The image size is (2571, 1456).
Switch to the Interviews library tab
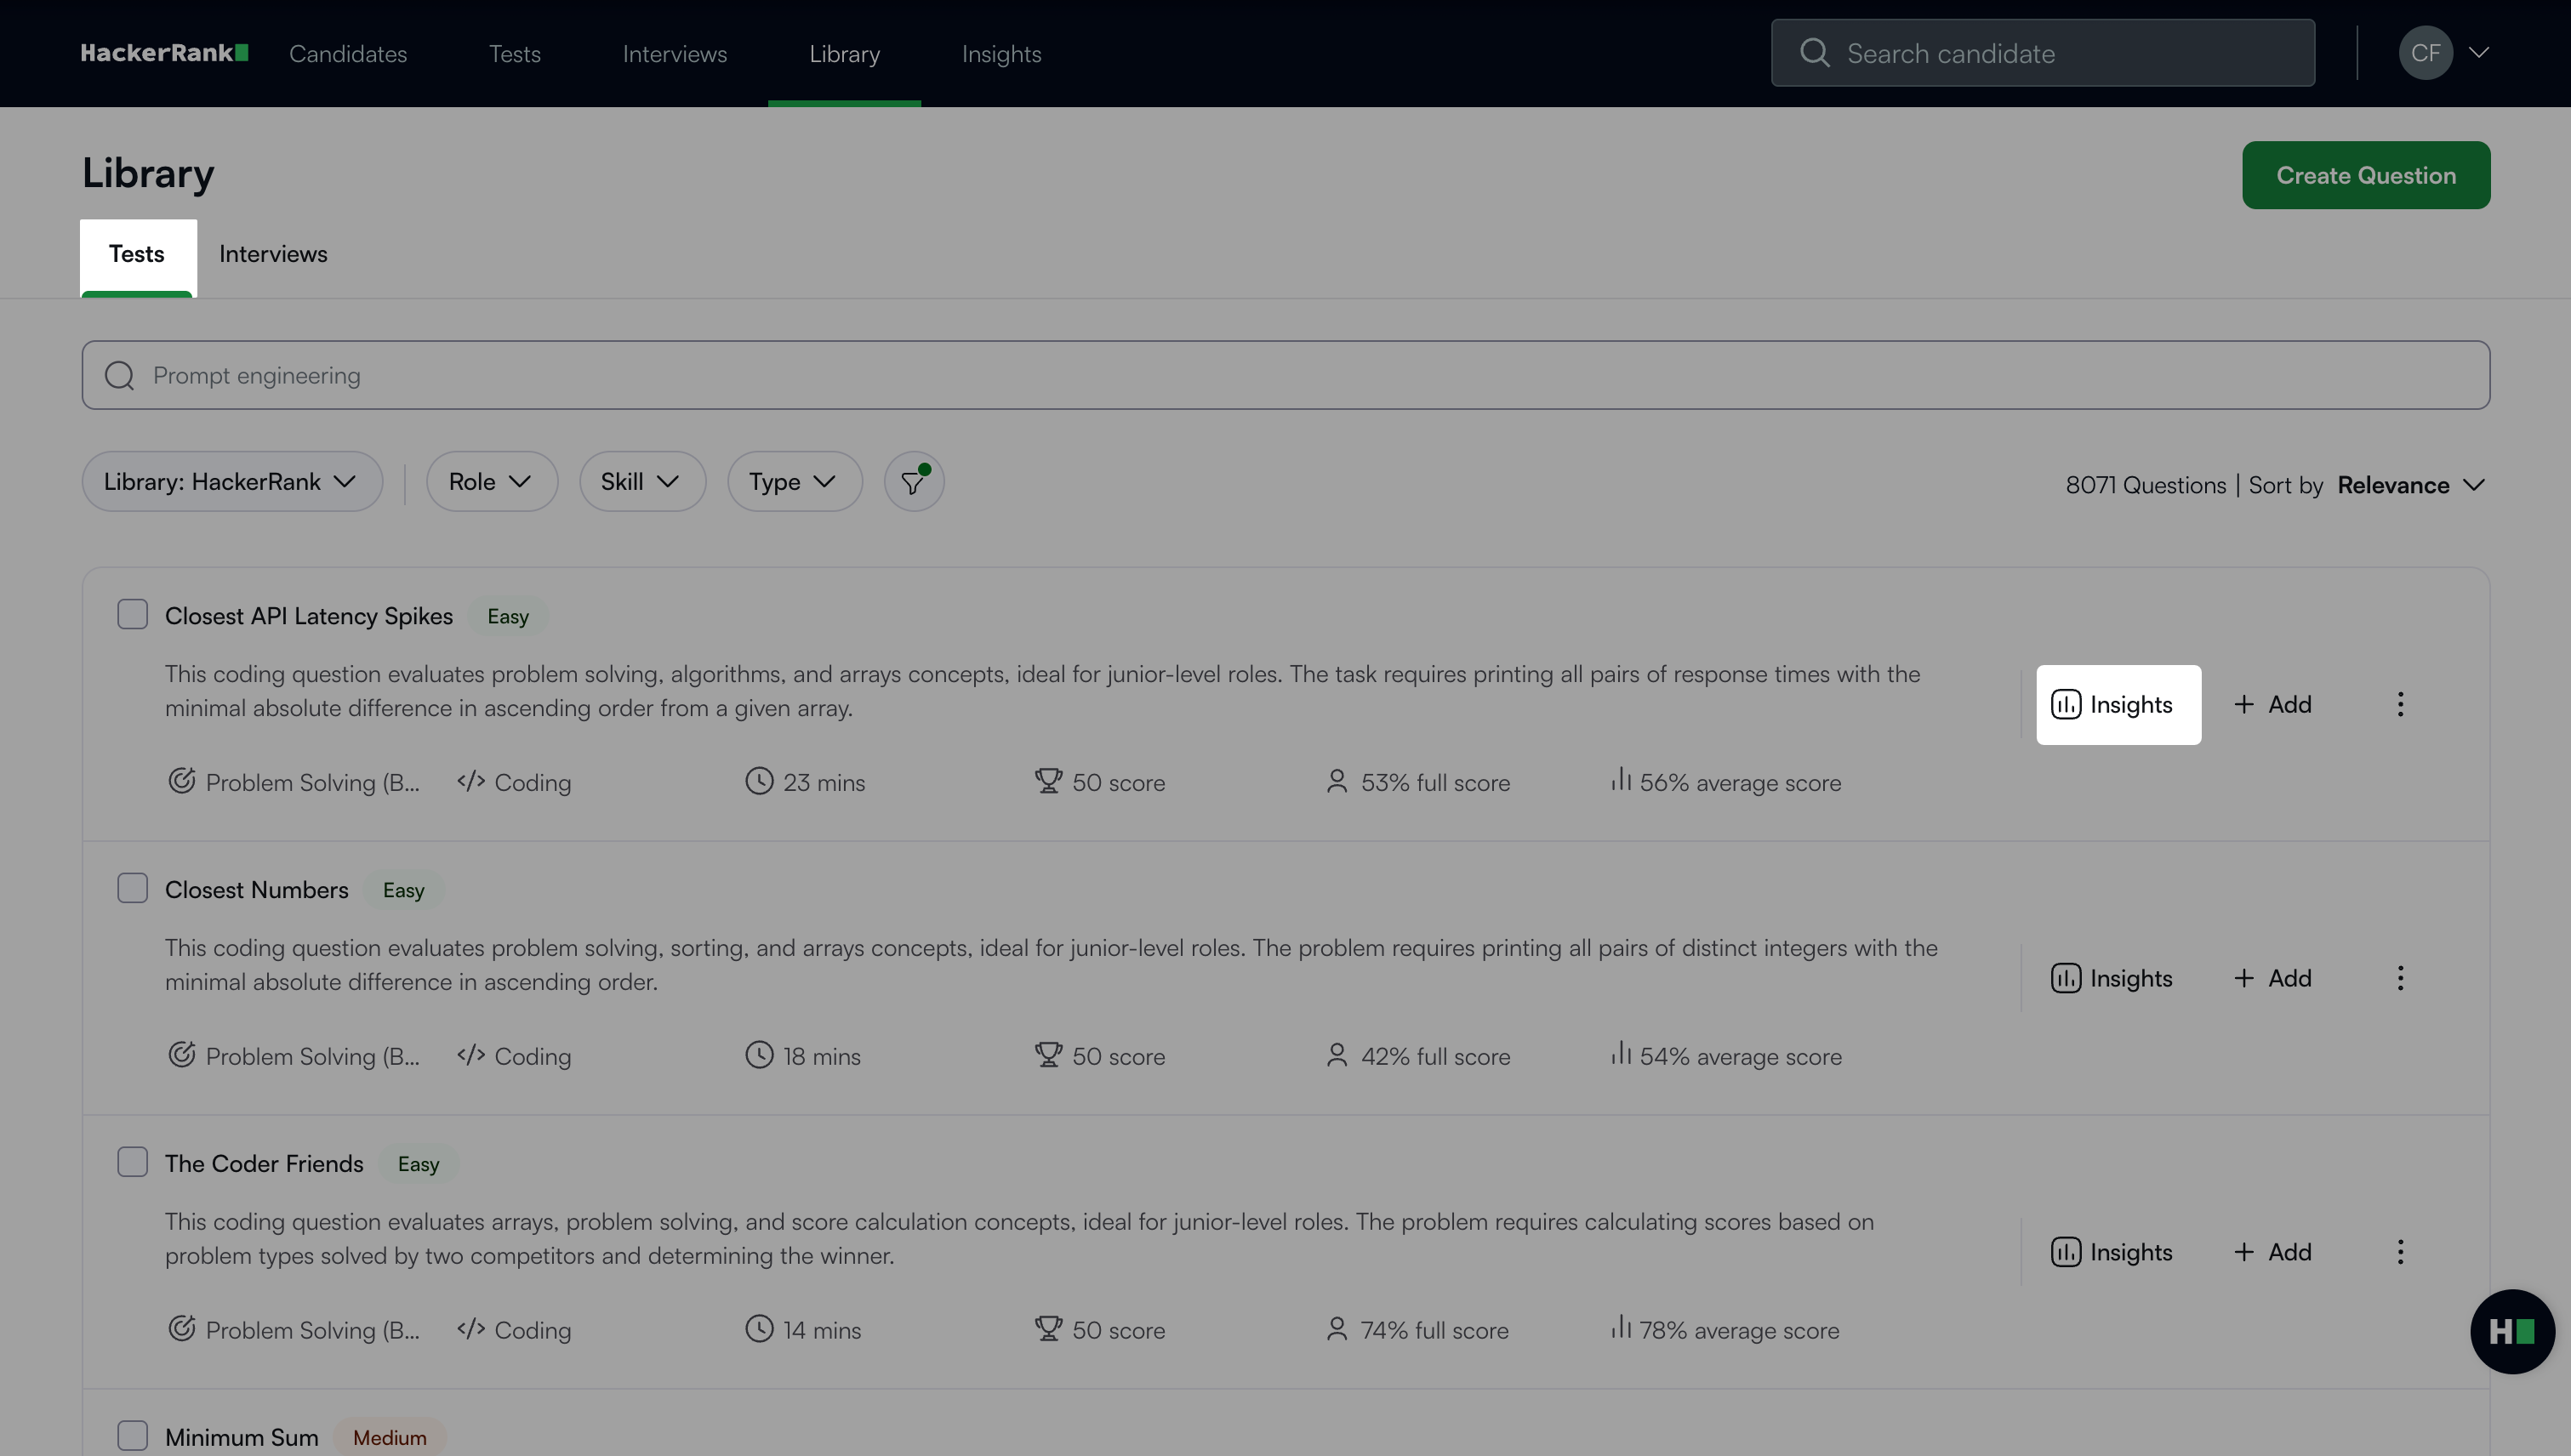[273, 254]
